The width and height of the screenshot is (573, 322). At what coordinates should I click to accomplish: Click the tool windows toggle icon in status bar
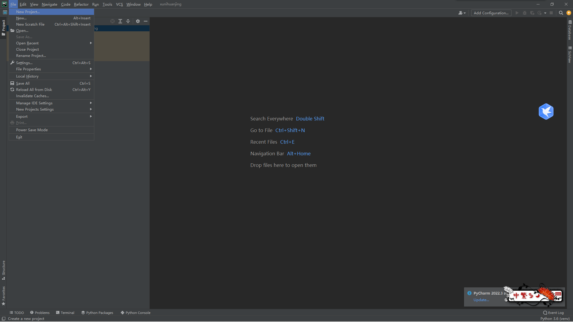pos(4,319)
